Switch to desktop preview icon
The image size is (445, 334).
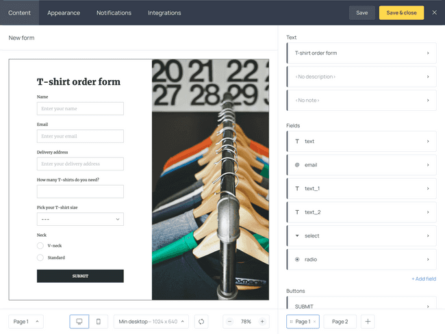79,322
